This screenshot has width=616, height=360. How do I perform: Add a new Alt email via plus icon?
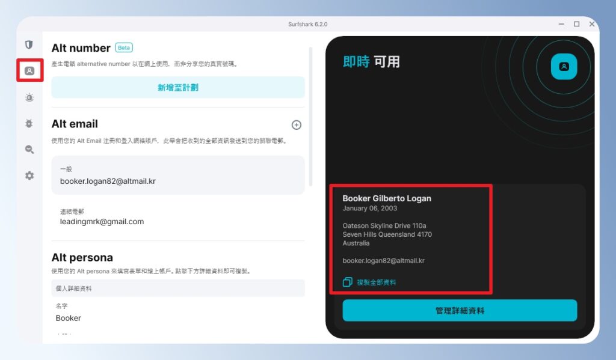[x=296, y=125]
